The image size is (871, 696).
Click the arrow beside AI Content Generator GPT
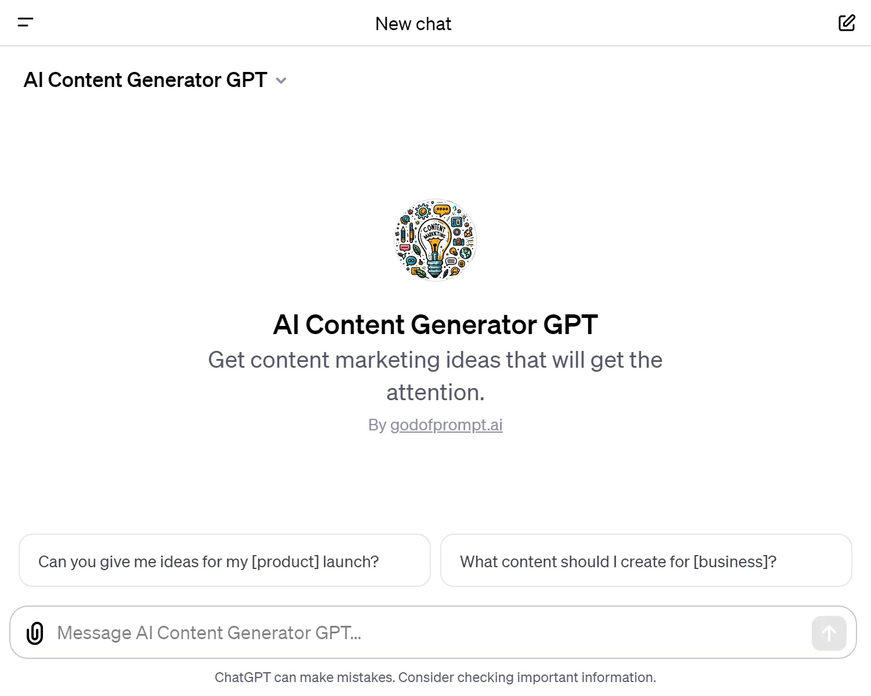pos(281,81)
